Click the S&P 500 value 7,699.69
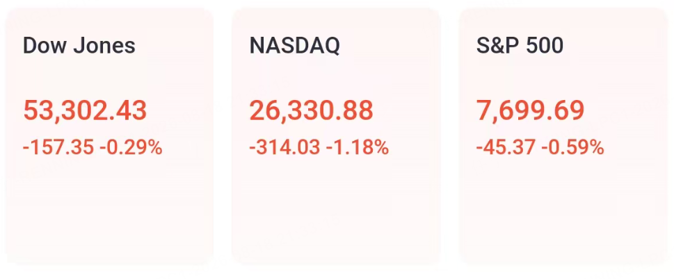Viewport: 674px width, 279px height. (531, 110)
